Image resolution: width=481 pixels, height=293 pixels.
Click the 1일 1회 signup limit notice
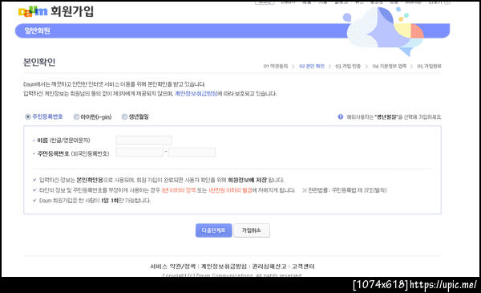click(x=95, y=201)
